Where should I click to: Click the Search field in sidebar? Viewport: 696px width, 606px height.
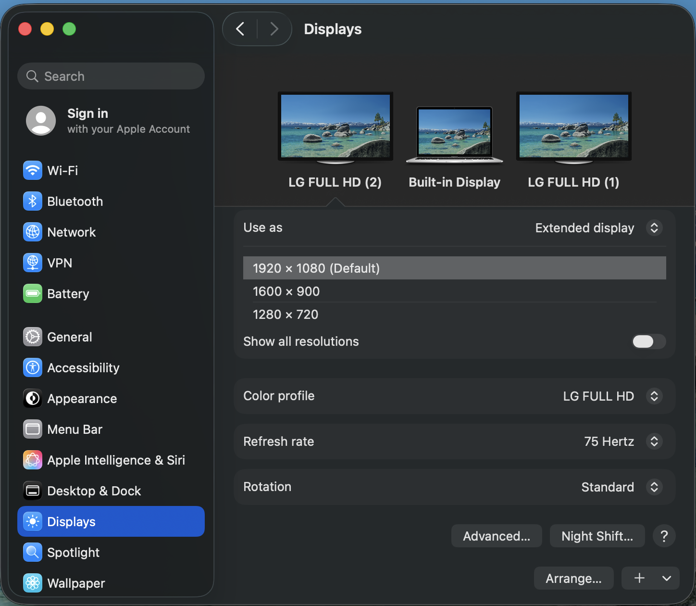coord(111,76)
